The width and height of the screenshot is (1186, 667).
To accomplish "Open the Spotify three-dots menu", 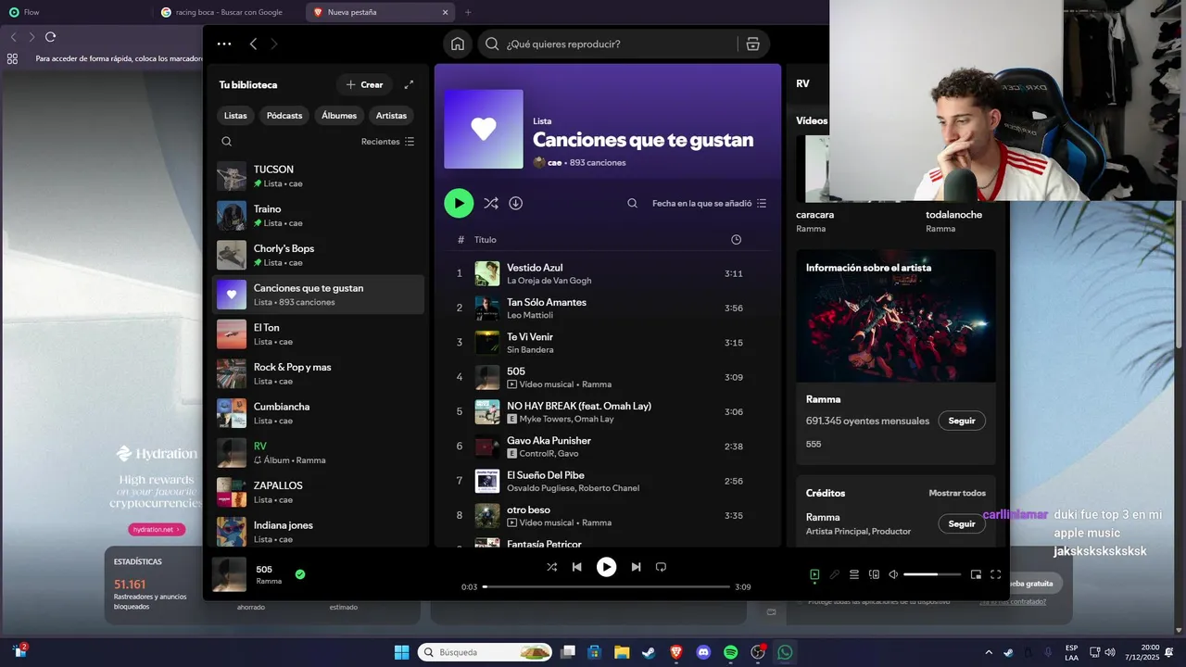I will (x=224, y=44).
